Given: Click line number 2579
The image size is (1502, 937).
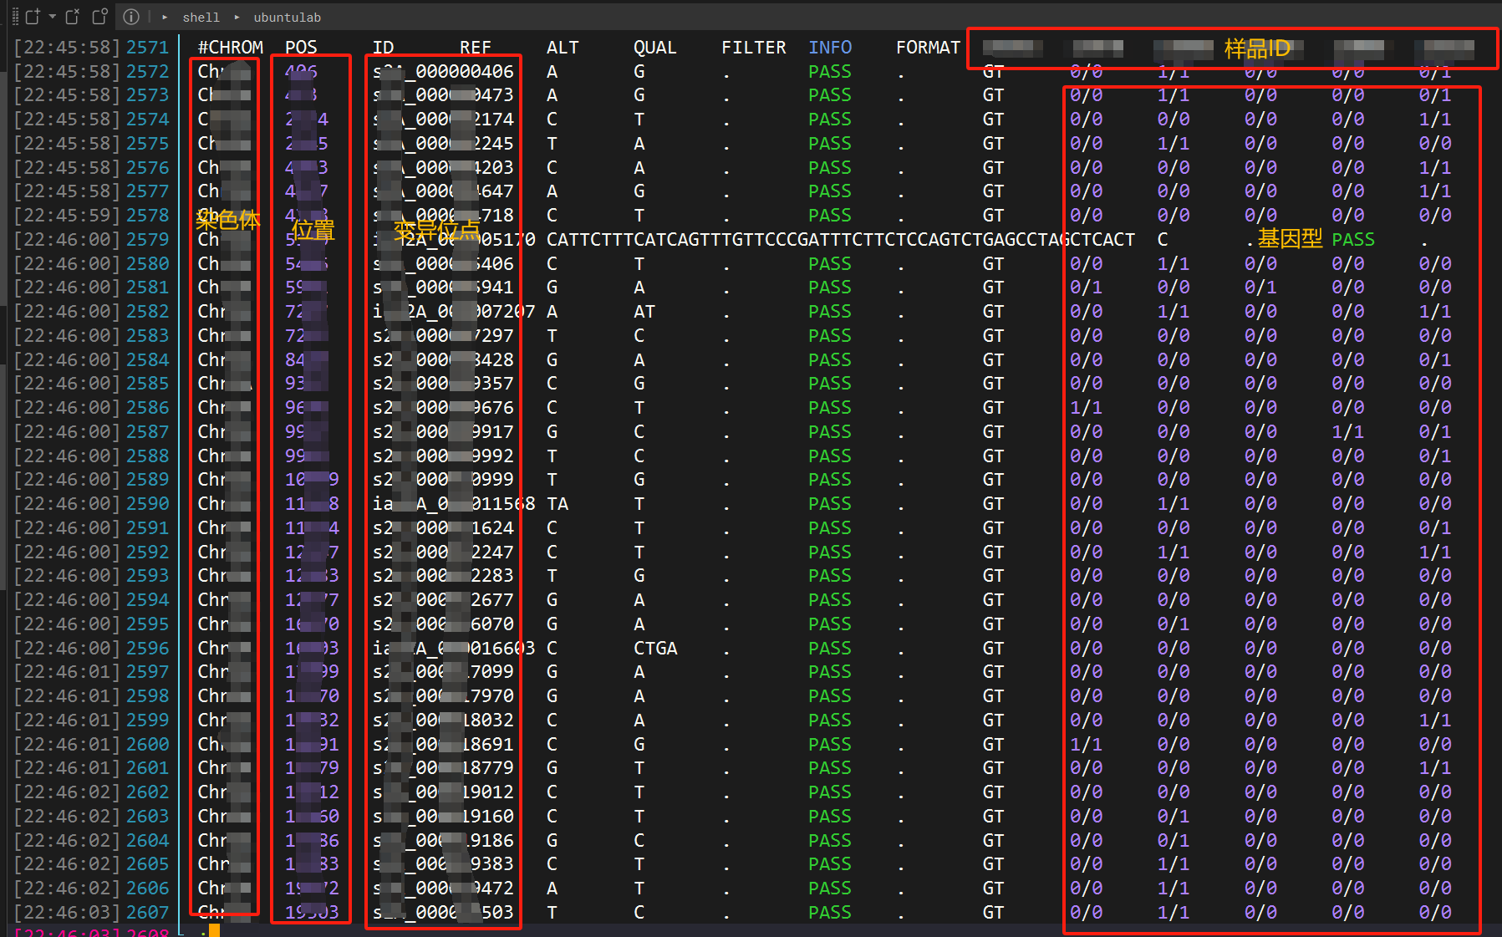Looking at the screenshot, I should [147, 240].
